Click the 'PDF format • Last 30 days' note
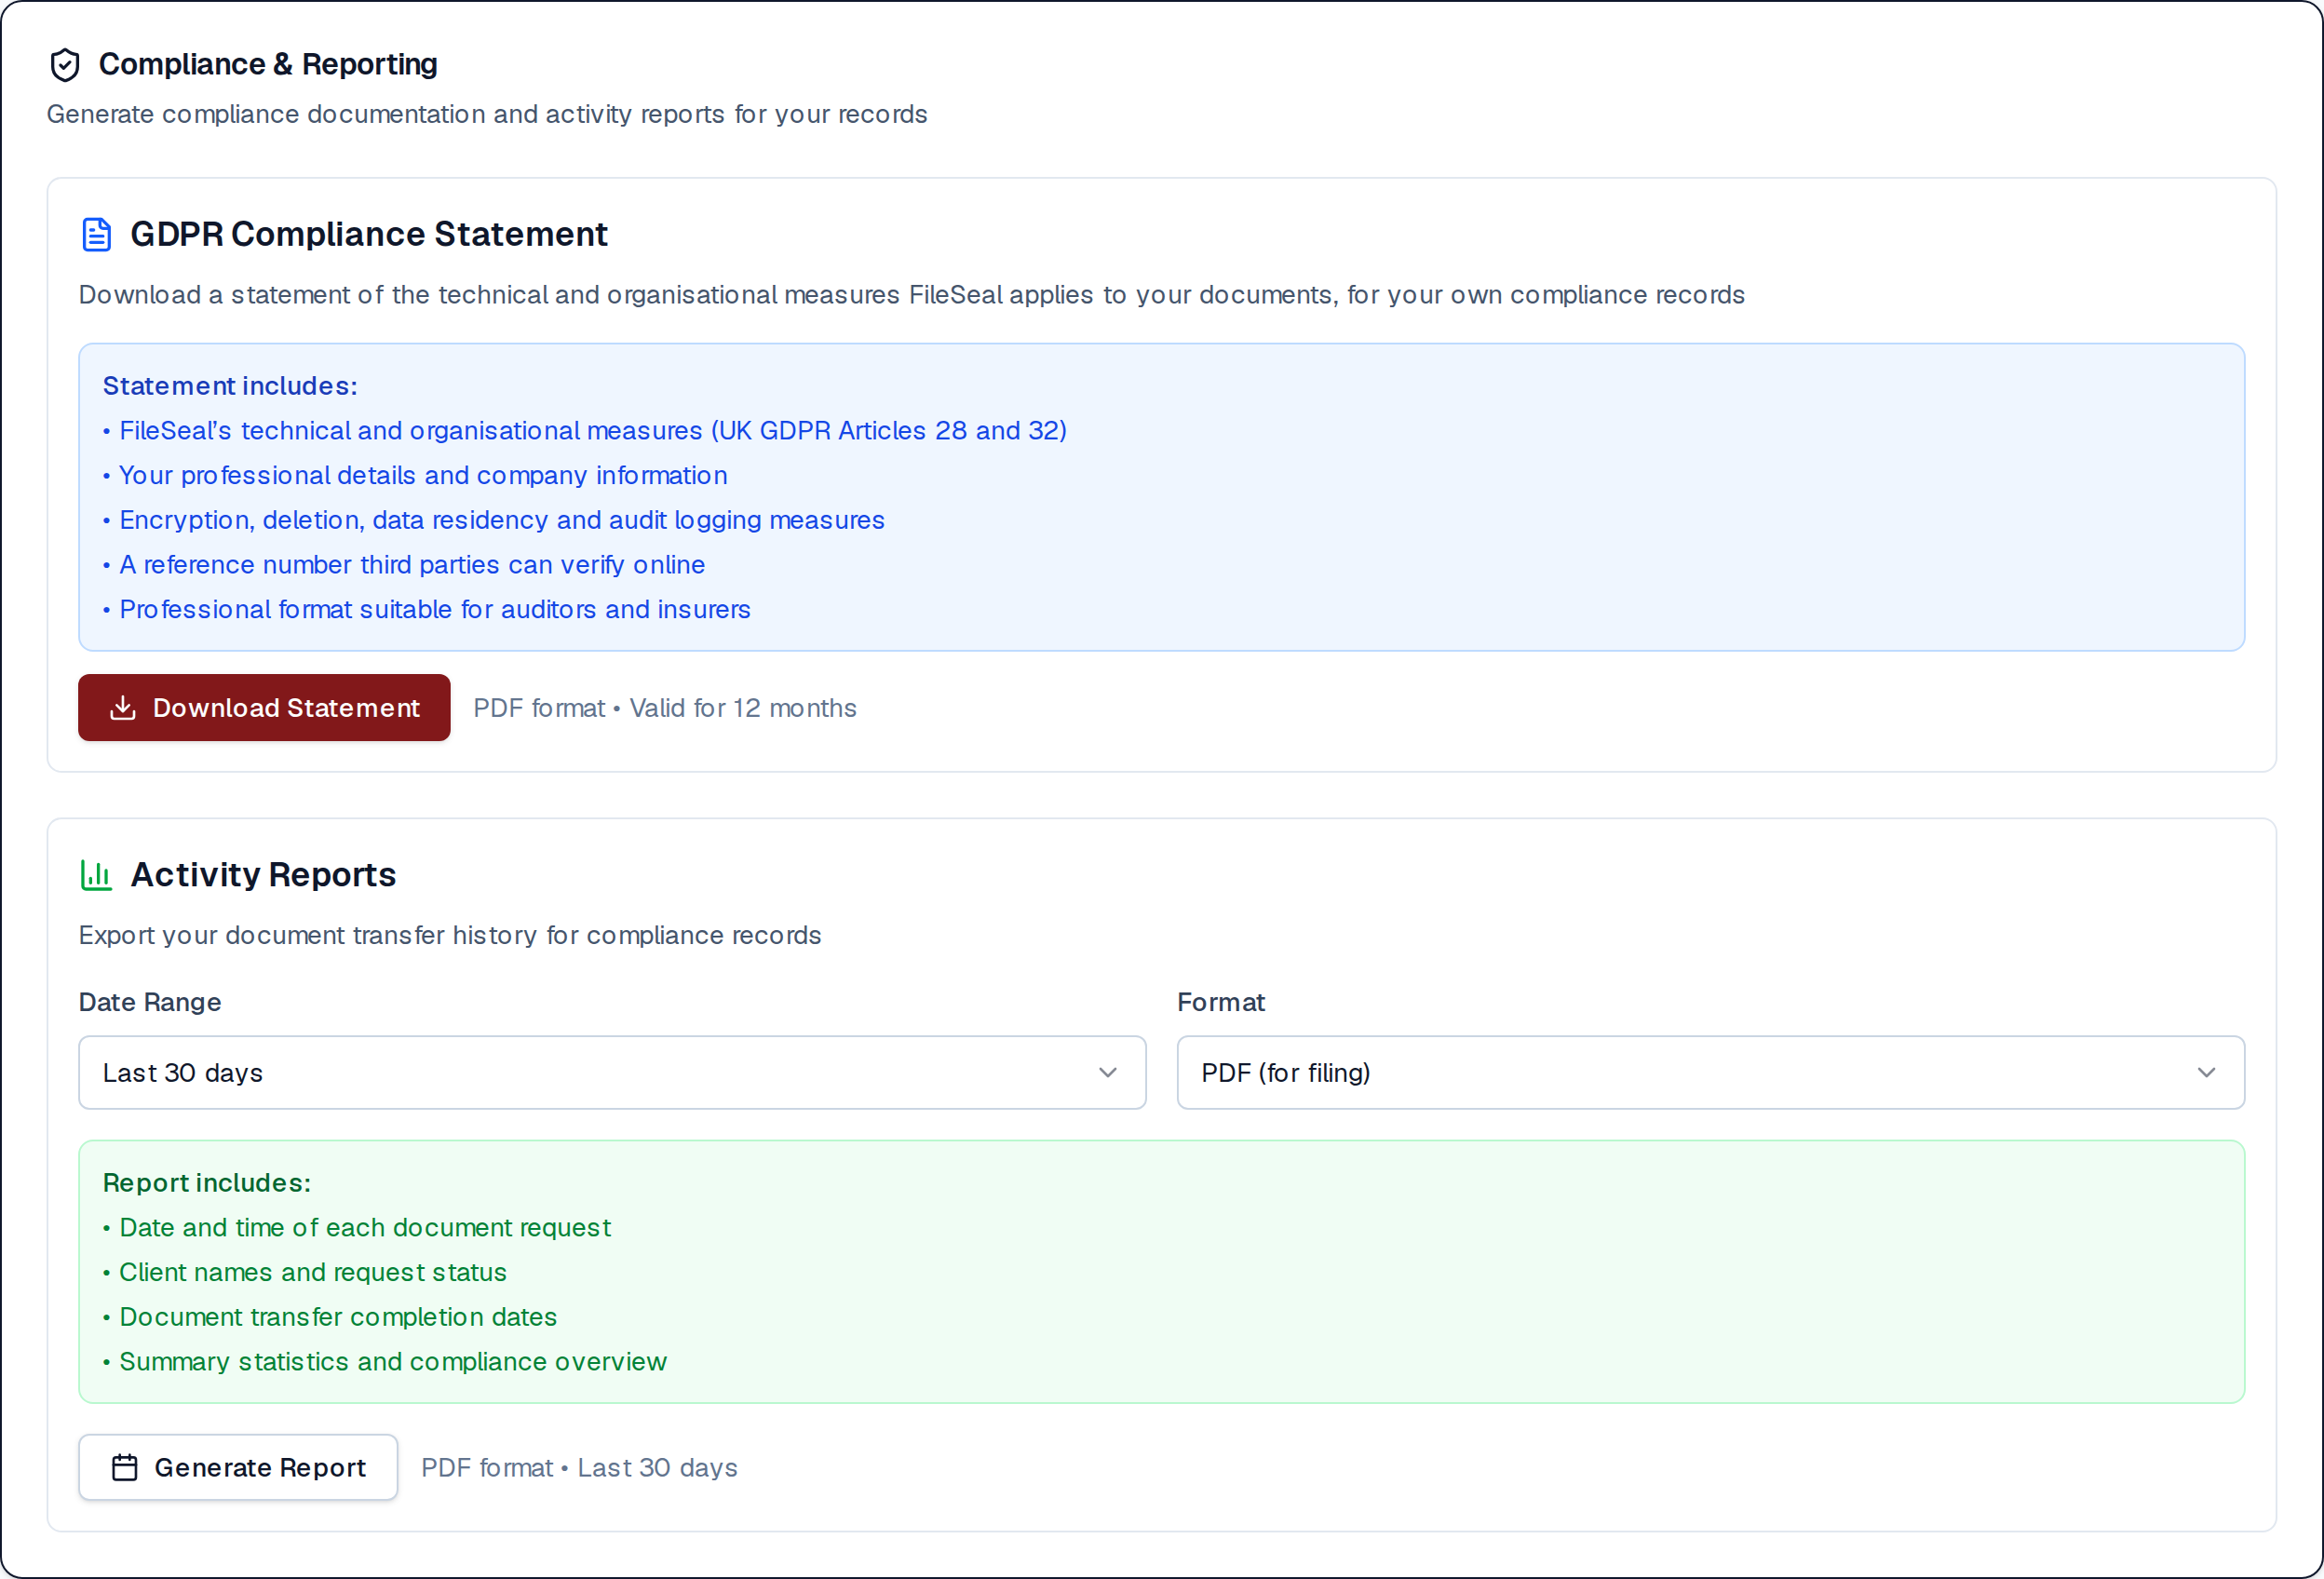The image size is (2324, 1579). click(580, 1467)
